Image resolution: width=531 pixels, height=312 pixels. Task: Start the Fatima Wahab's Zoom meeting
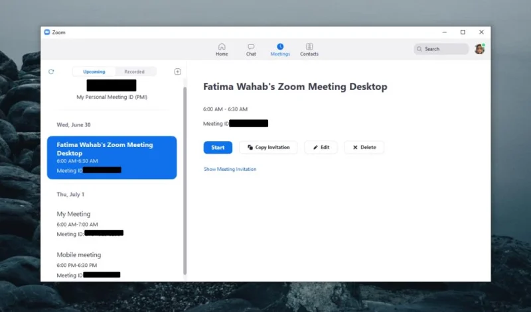click(x=218, y=147)
